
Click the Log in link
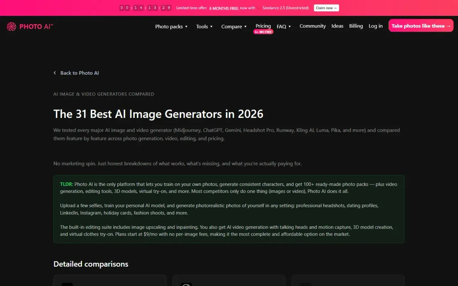click(x=376, y=26)
